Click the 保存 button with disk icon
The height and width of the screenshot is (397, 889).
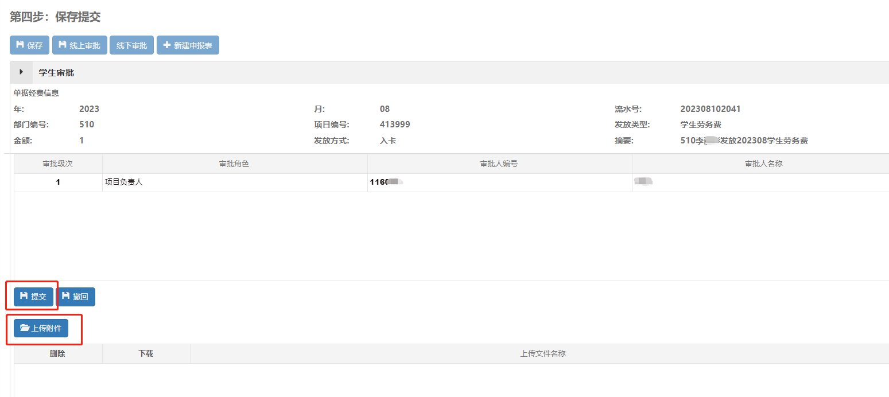29,45
